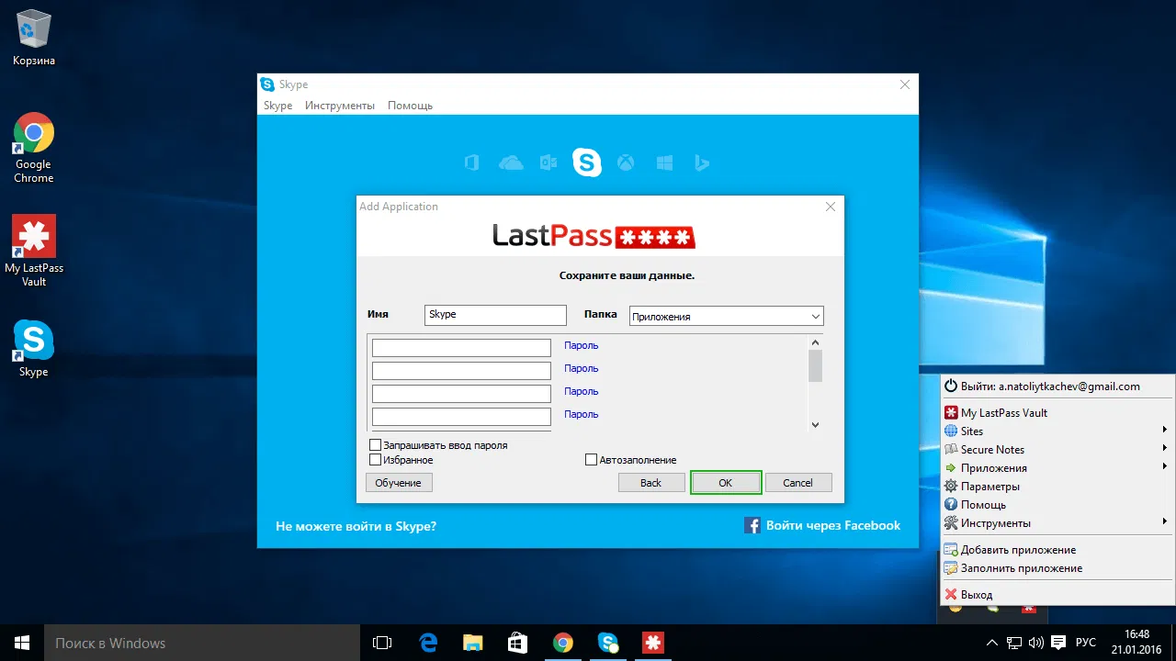Image resolution: width=1176 pixels, height=661 pixels.
Task: Click the Параметры gear icon
Action: click(953, 486)
